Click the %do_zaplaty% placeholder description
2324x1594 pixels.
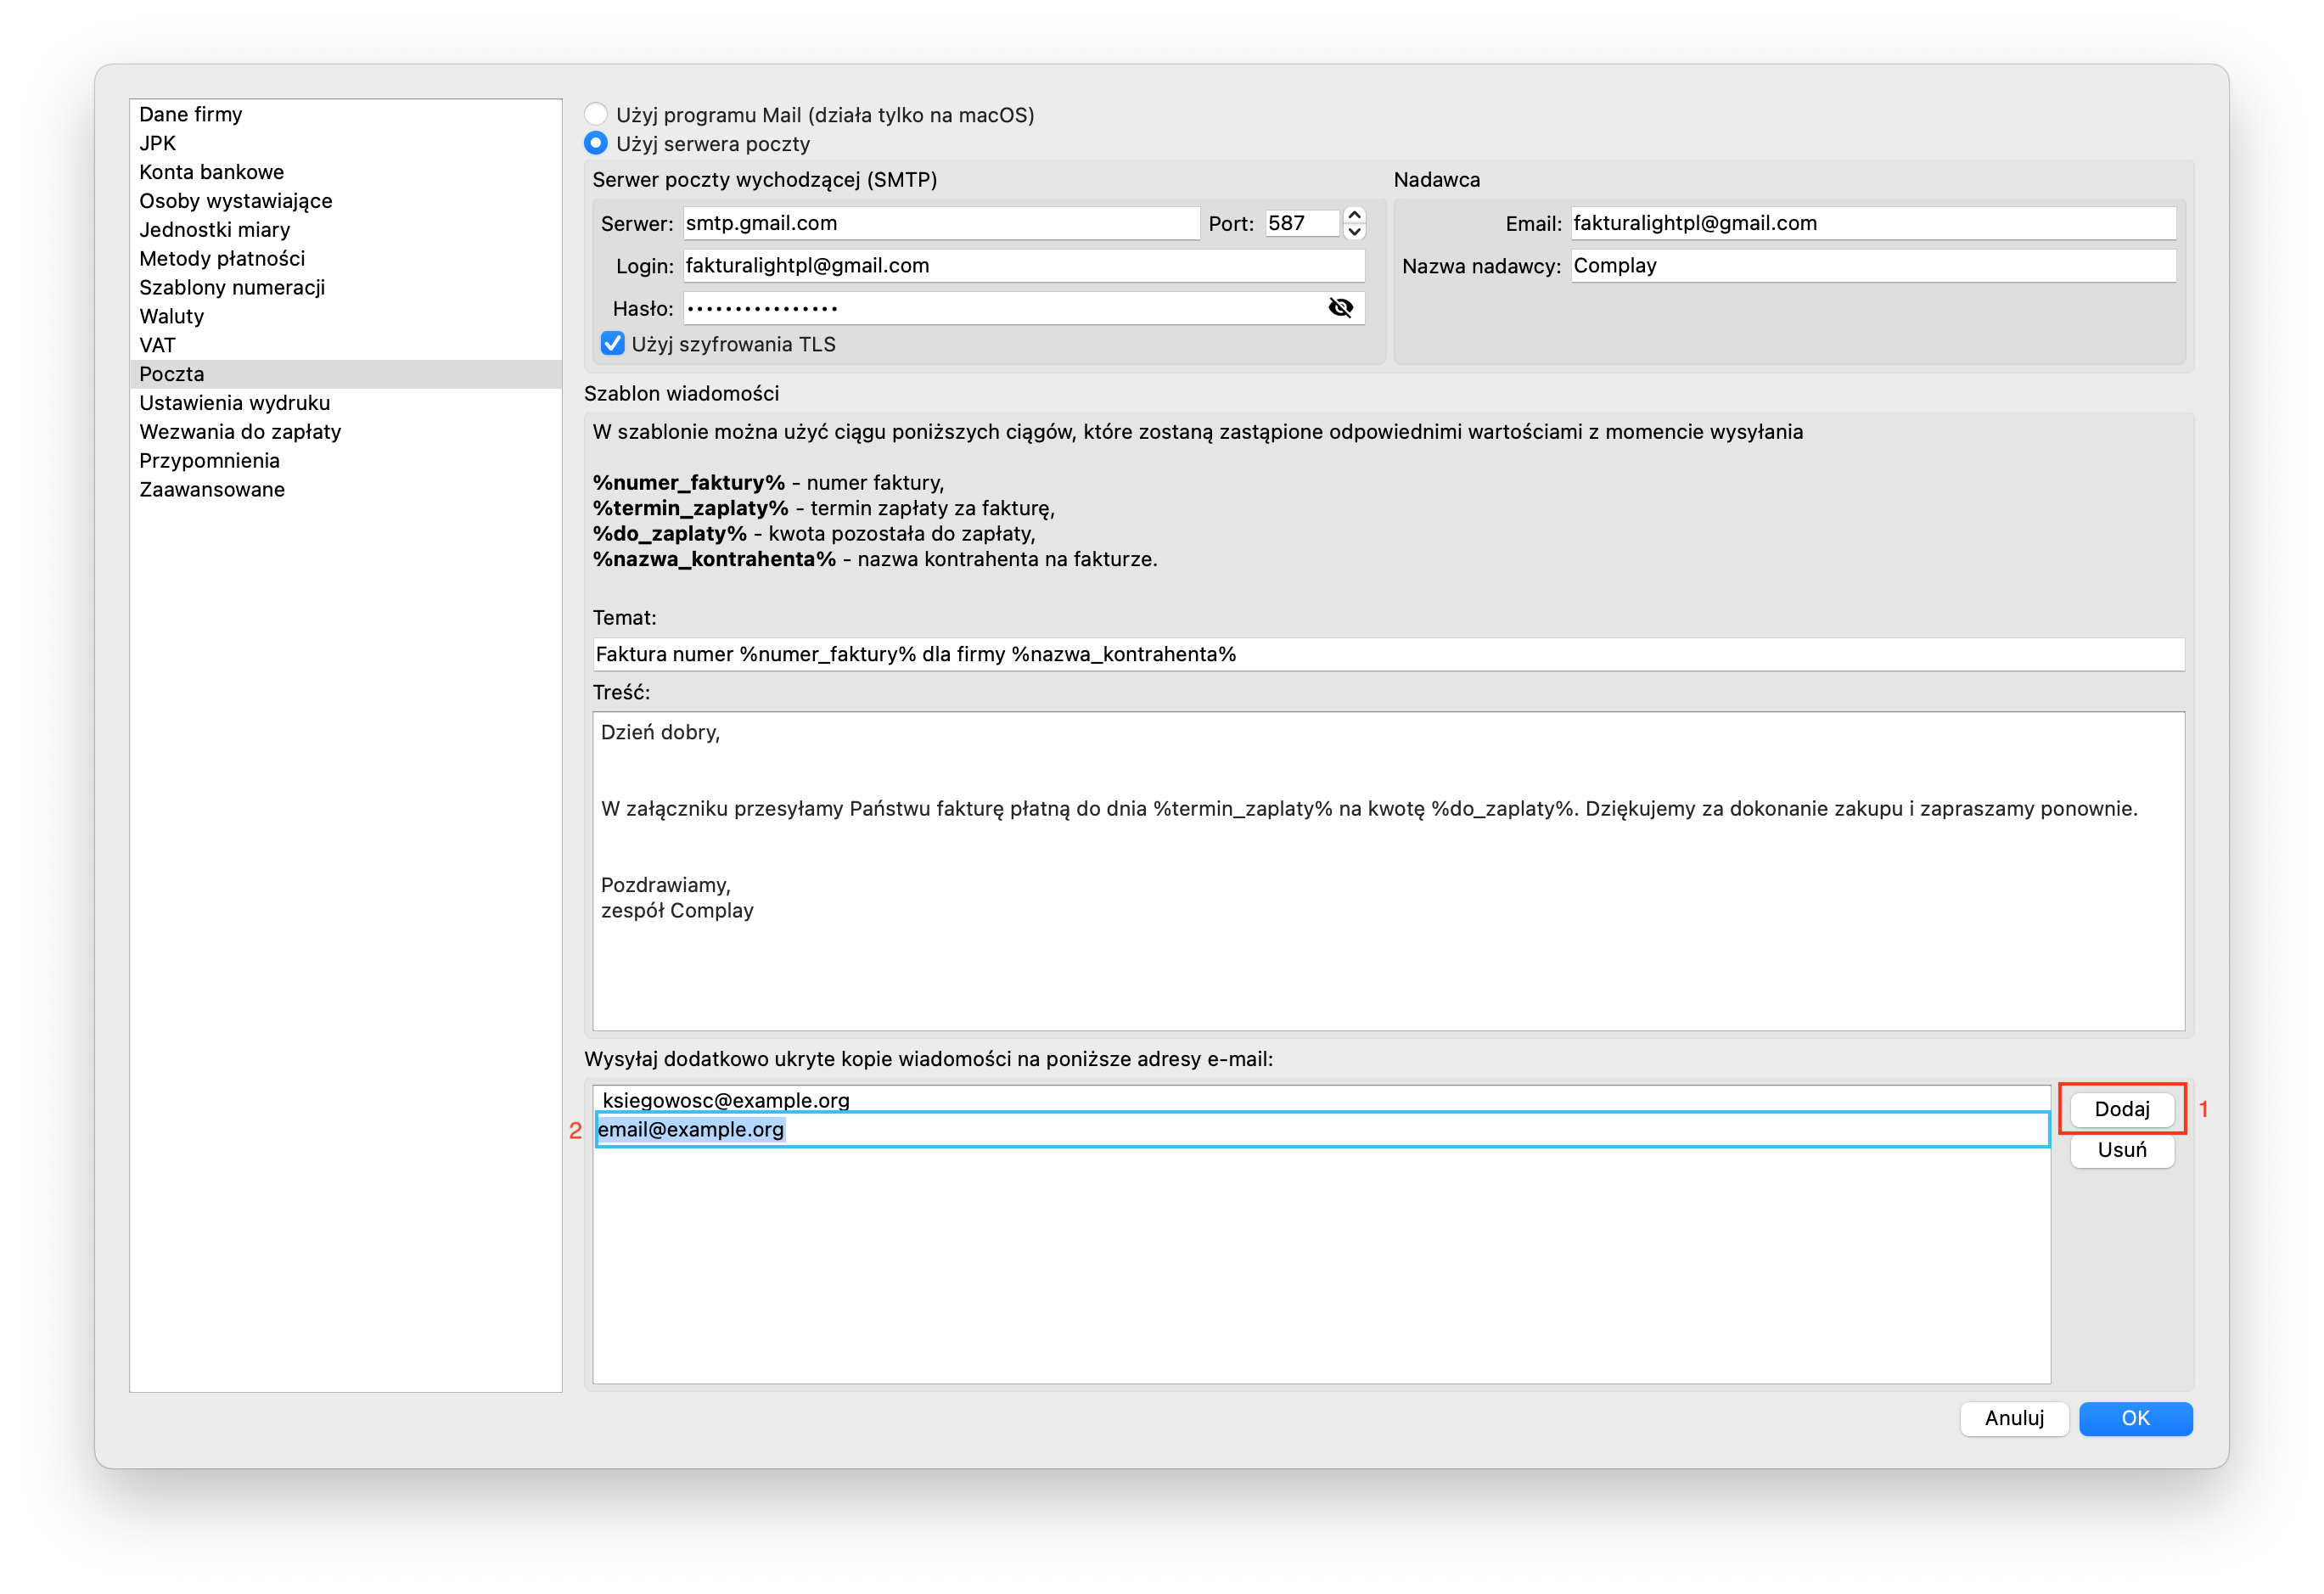click(813, 534)
